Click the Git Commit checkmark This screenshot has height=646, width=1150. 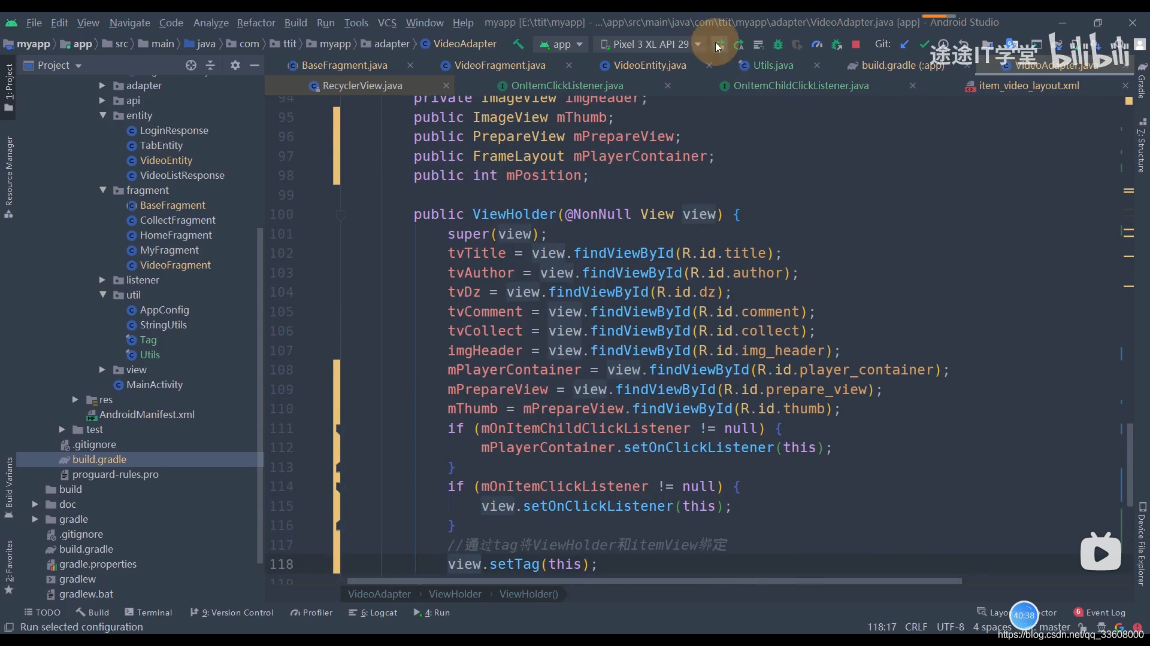pos(924,44)
